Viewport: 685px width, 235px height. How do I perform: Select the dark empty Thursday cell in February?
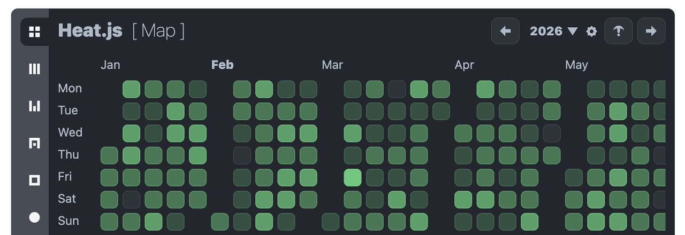[x=242, y=155]
